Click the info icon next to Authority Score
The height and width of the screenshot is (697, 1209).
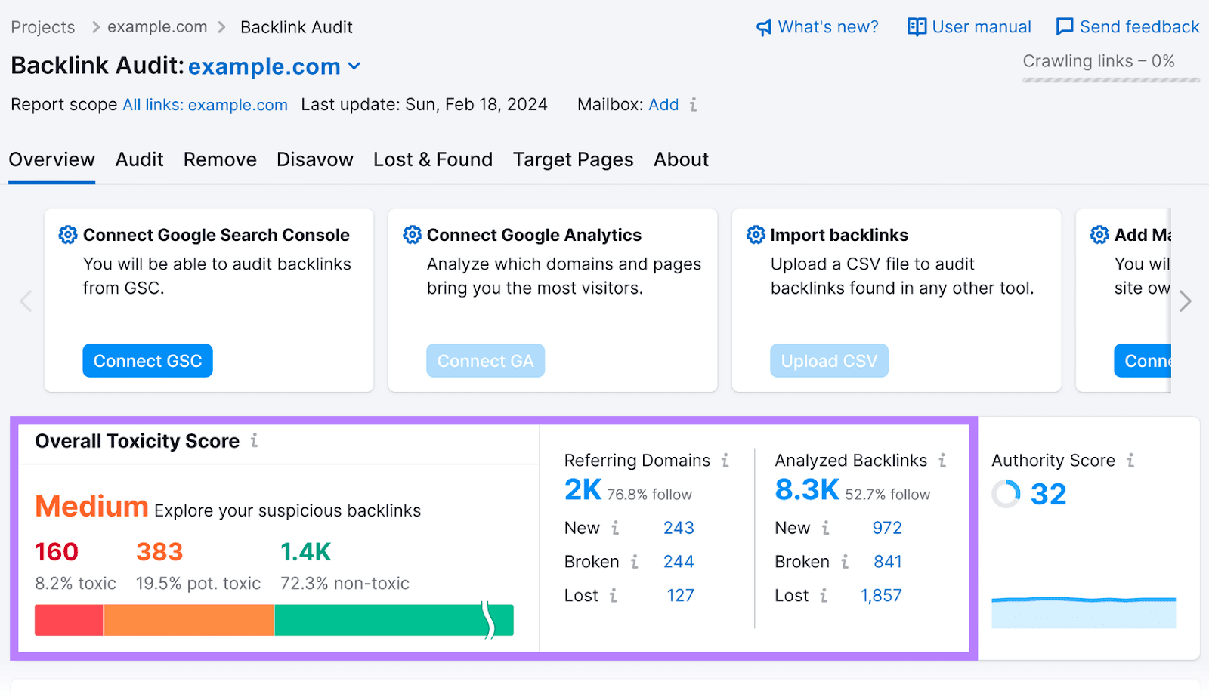(x=1131, y=460)
